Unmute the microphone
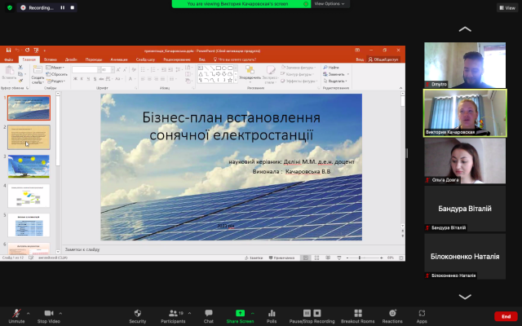The height and width of the screenshot is (326, 522). click(16, 316)
